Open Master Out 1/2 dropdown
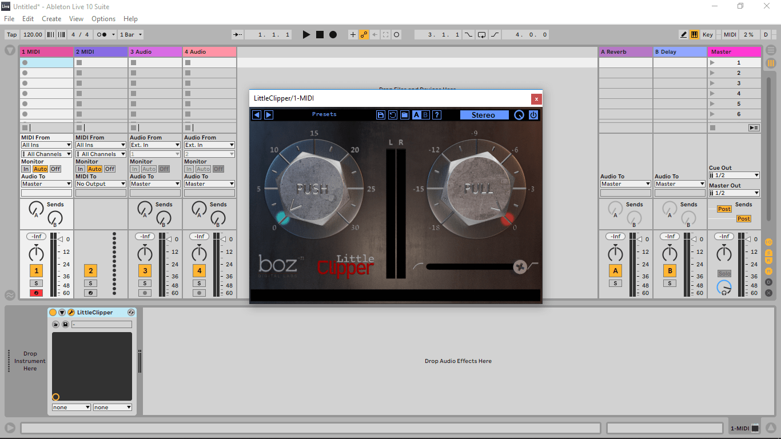781x439 pixels. pos(734,193)
